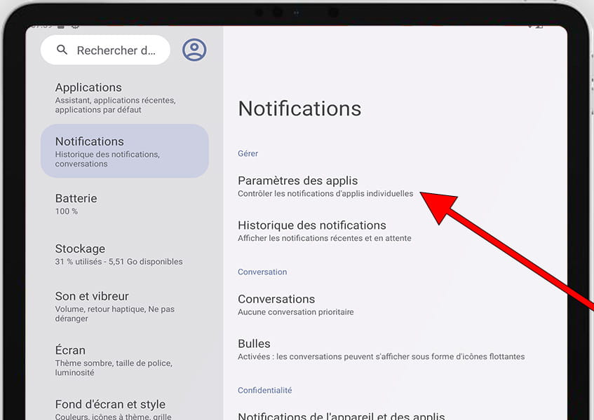Click the Notifications page title
594x420 pixels.
(299, 108)
